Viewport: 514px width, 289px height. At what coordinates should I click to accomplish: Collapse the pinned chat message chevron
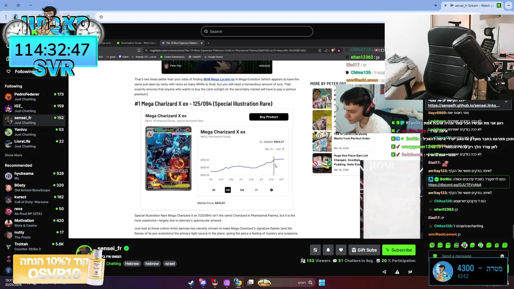(x=506, y=102)
